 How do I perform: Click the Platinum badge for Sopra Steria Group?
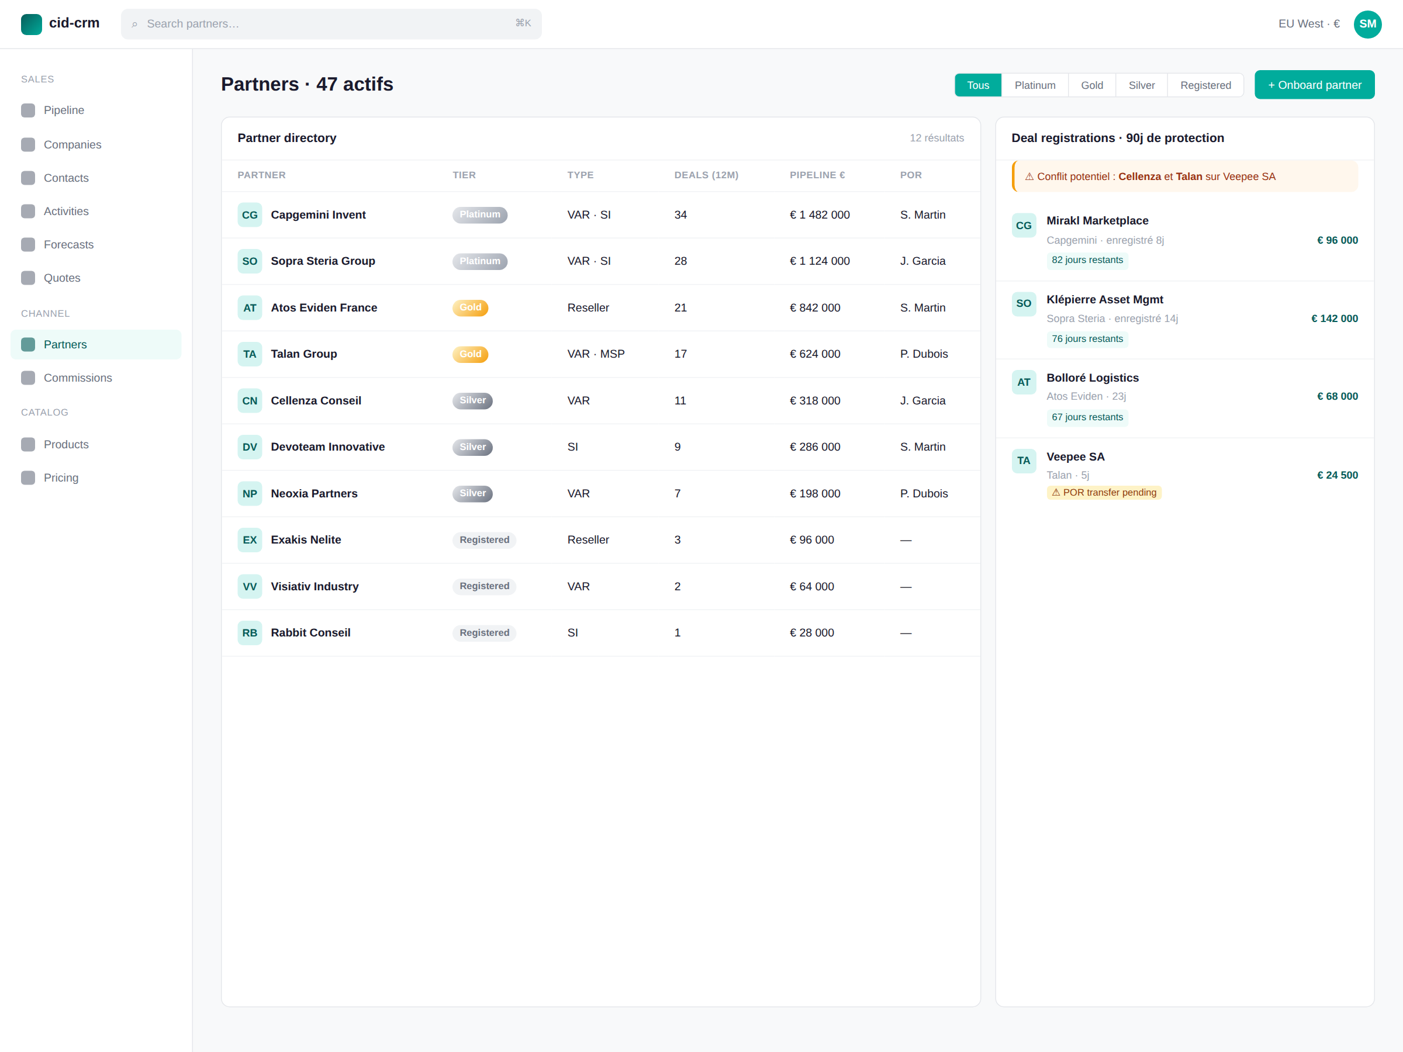click(479, 261)
